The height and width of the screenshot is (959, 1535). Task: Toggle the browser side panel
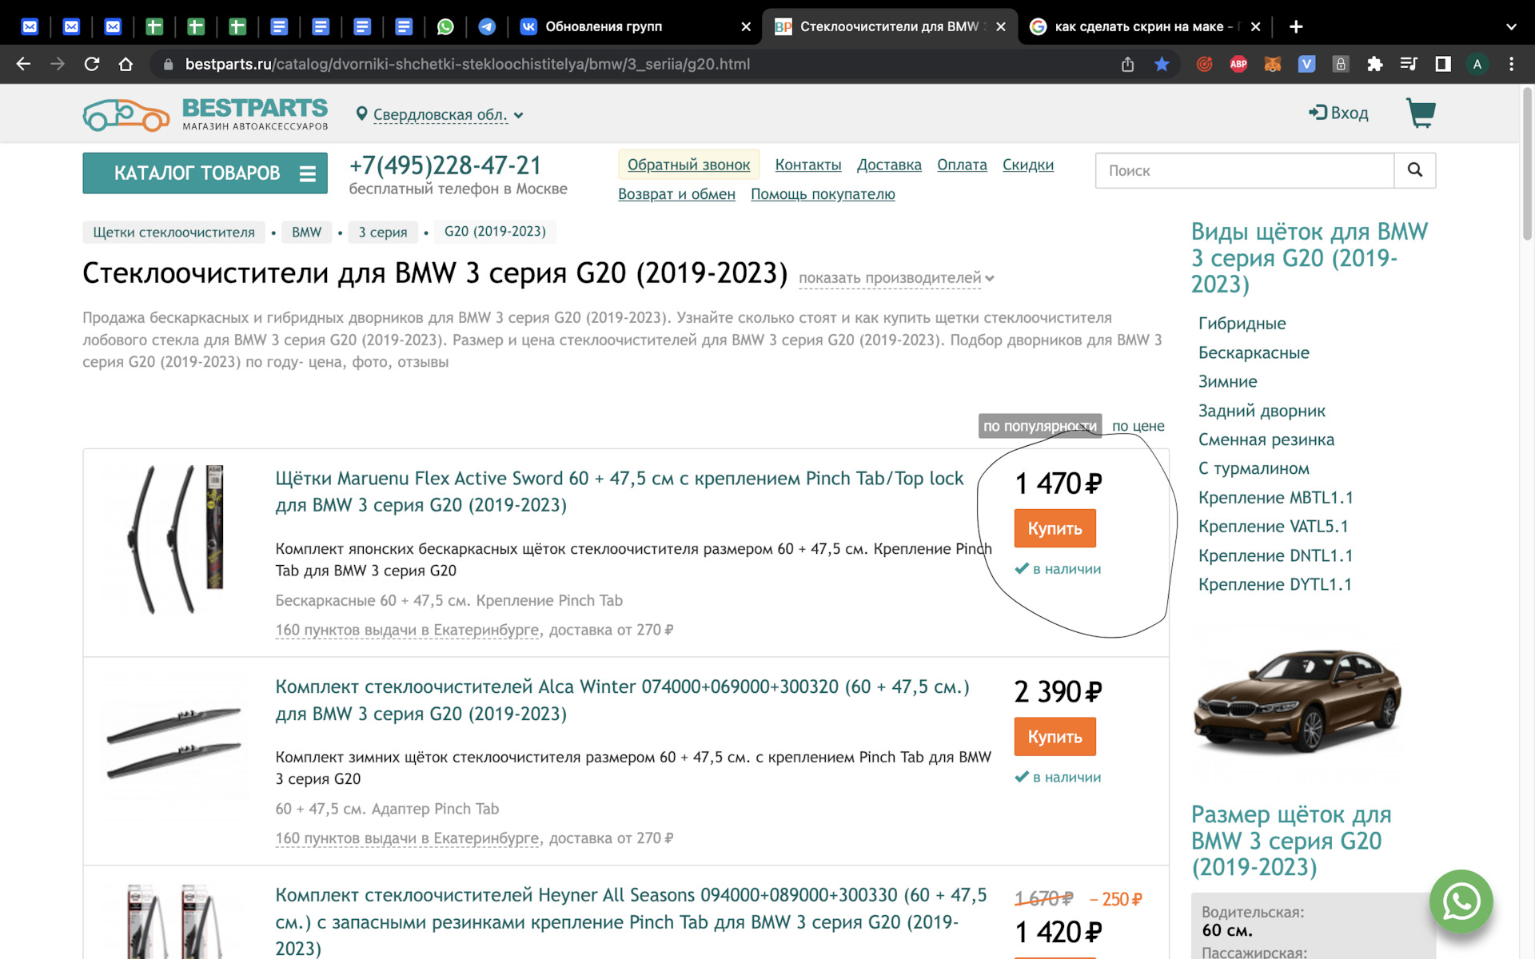coord(1443,64)
